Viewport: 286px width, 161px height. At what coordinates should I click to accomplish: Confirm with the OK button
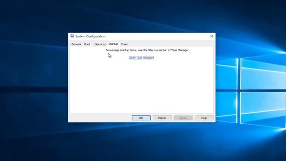[141, 118]
